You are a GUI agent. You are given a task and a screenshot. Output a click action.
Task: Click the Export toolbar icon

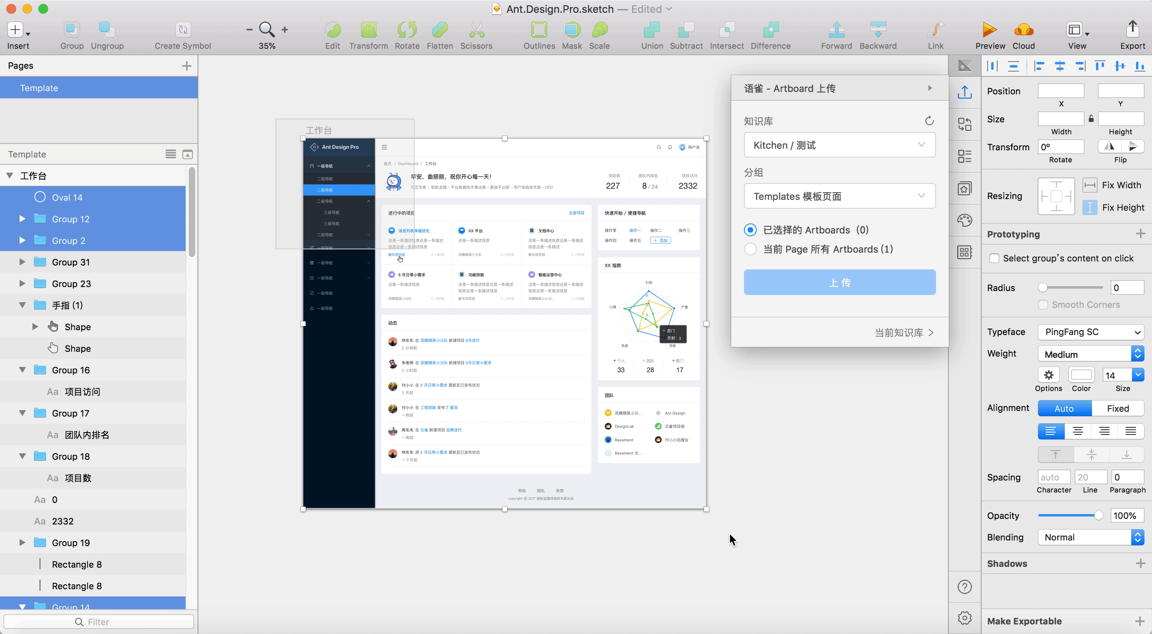point(1132,30)
